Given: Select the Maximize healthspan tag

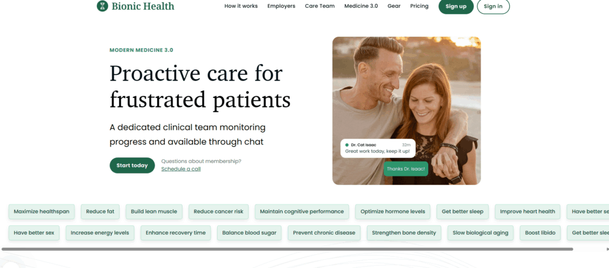Looking at the screenshot, I should 42,212.
